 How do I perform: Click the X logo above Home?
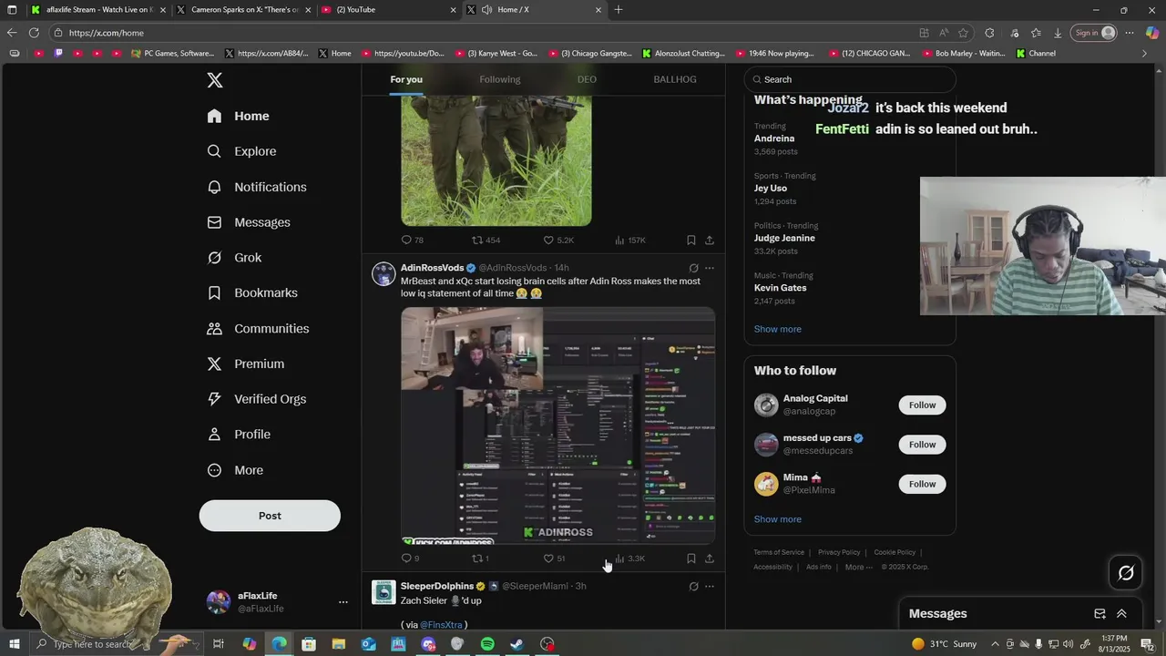click(x=215, y=80)
